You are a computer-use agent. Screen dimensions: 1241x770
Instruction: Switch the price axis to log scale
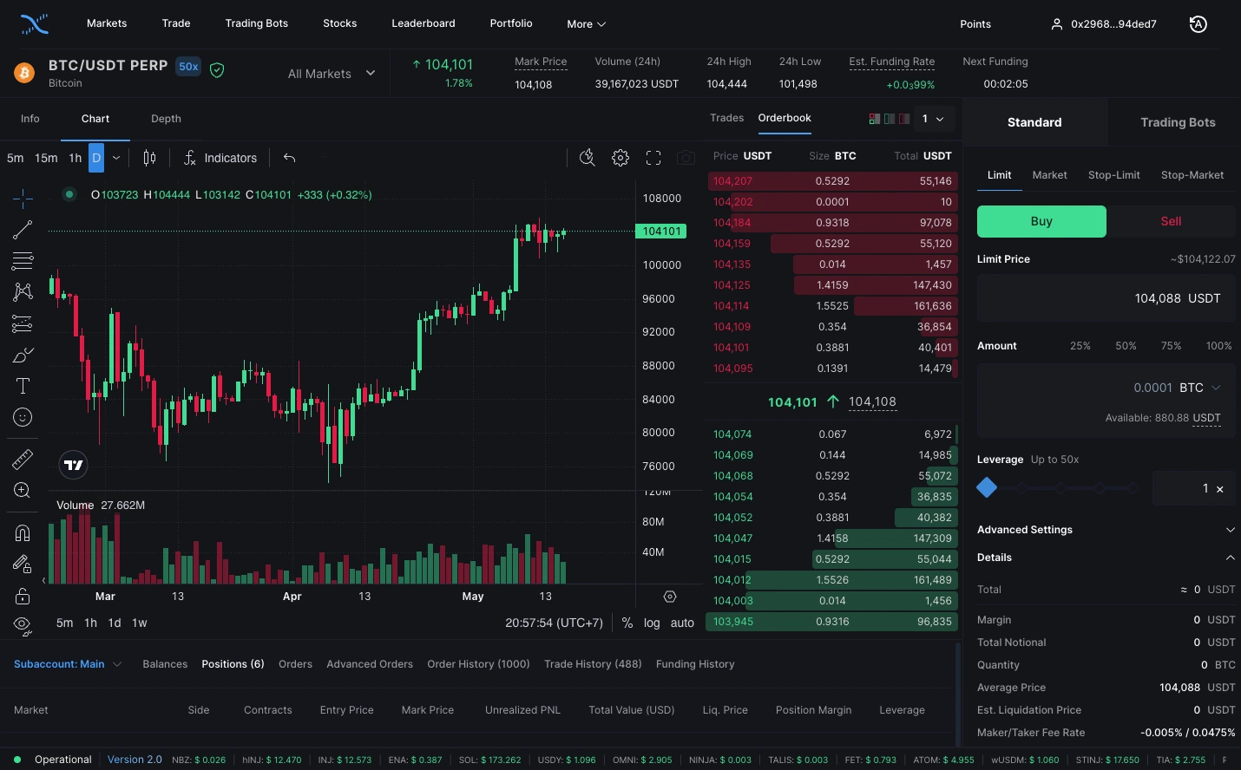point(652,623)
